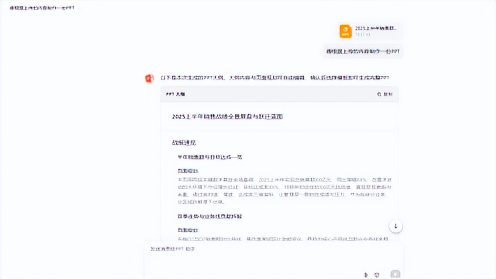
Task: Click the PPT outline panel header label
Action: pos(175,94)
